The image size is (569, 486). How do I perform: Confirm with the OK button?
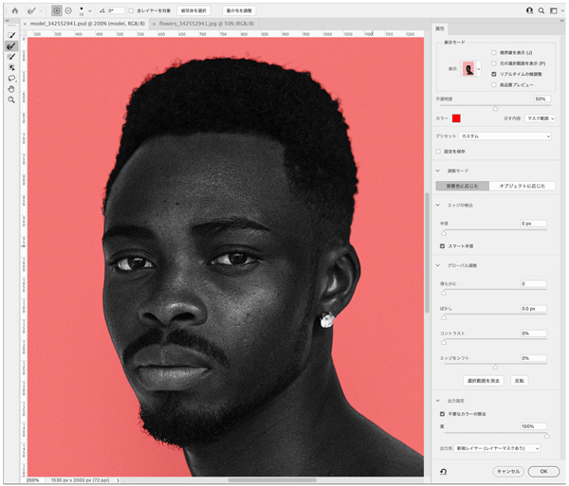coord(543,472)
